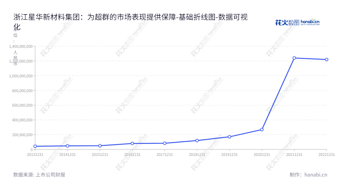Click the x-axis label 20141231

pos(67,154)
